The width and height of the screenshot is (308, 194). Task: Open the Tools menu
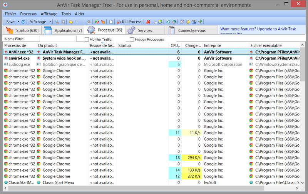point(66,14)
